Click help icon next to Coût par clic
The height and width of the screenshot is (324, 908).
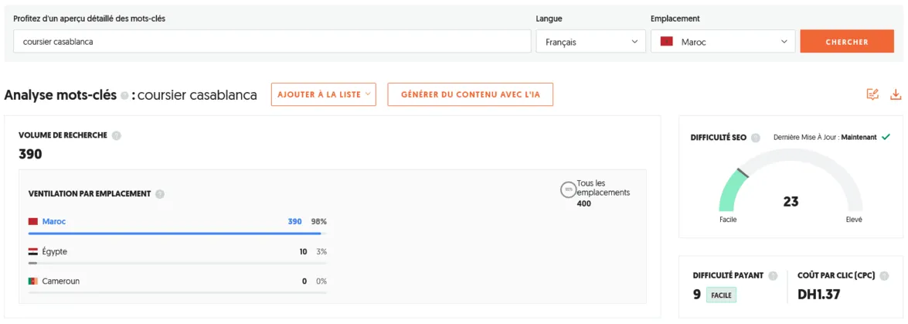coord(884,276)
